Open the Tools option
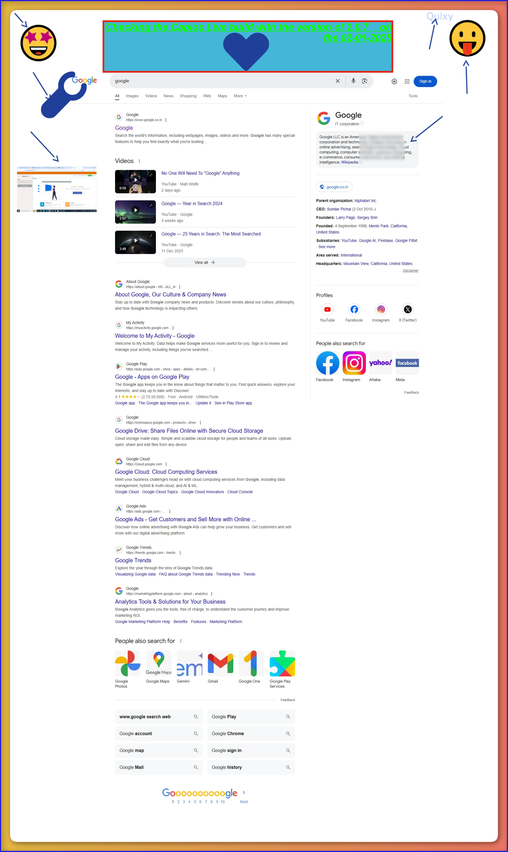The width and height of the screenshot is (508, 852). tap(413, 96)
